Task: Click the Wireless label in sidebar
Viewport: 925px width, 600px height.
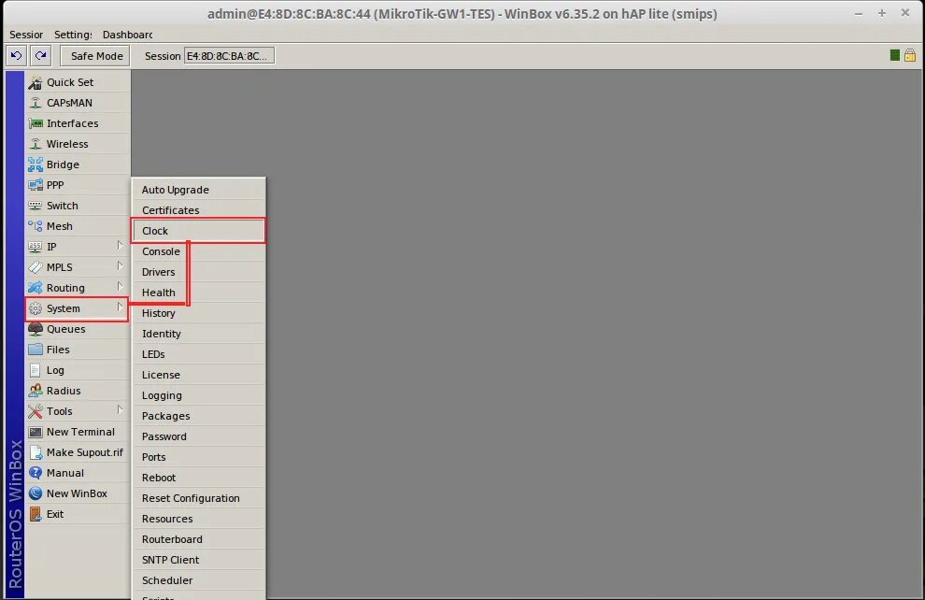Action: [67, 144]
